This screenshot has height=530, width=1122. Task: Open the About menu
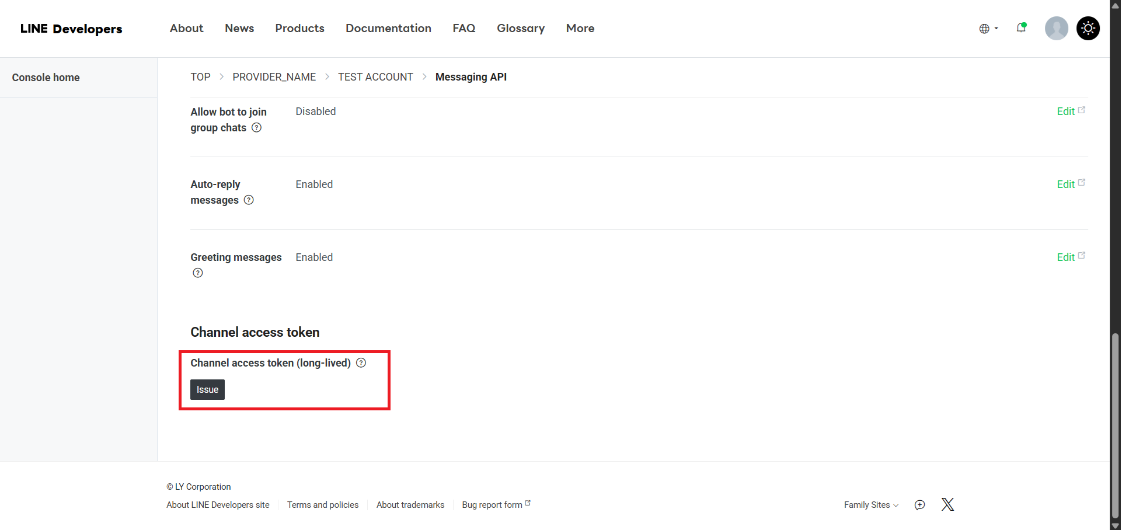point(187,28)
